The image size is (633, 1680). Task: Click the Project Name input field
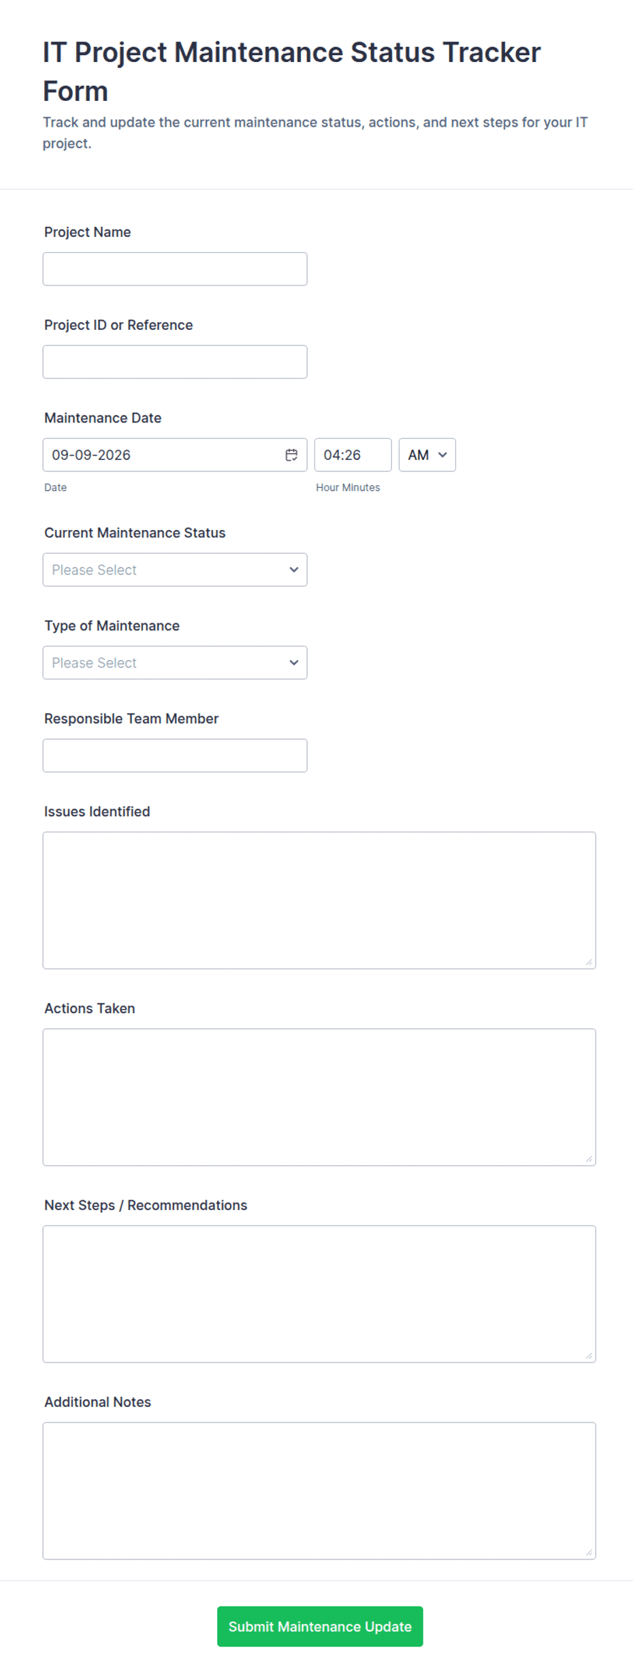coord(175,269)
